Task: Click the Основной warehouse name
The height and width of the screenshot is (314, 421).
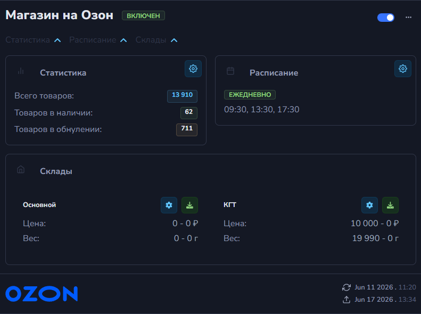Action: coord(39,205)
